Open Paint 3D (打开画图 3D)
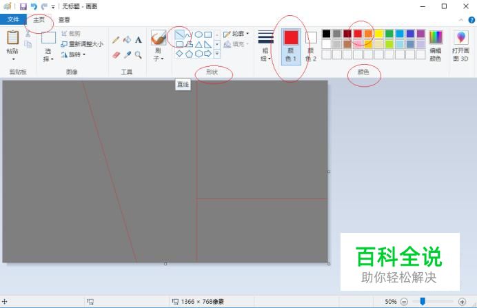The image size is (477, 308). click(461, 45)
